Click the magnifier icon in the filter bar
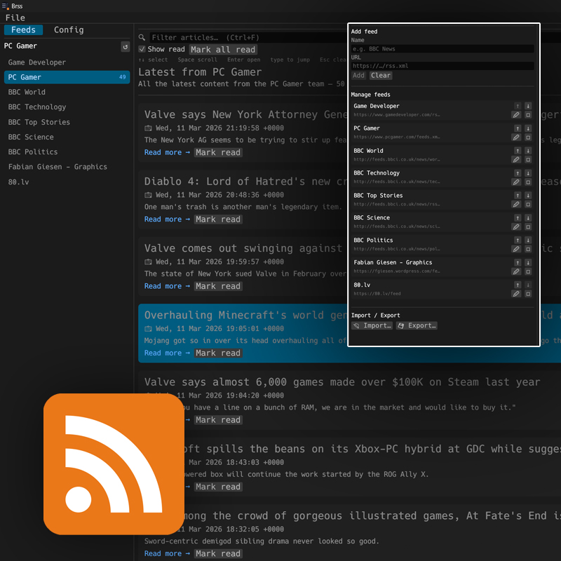 142,36
